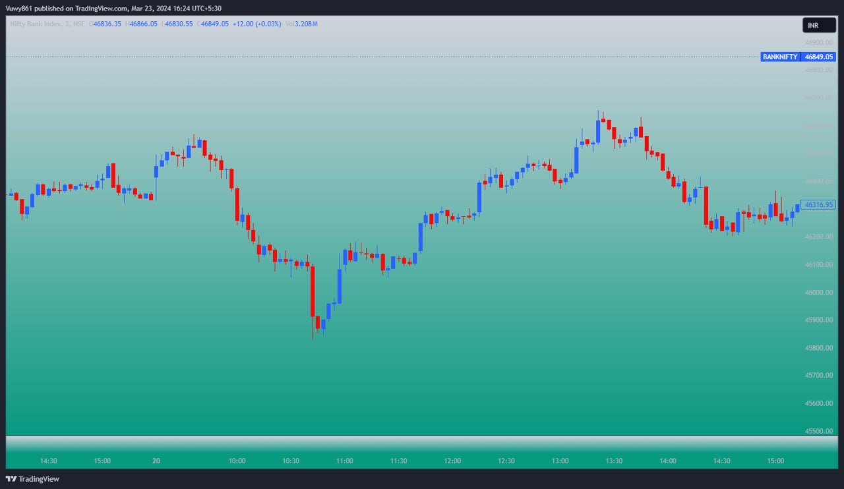Click the TradingView logo icon

(11, 479)
